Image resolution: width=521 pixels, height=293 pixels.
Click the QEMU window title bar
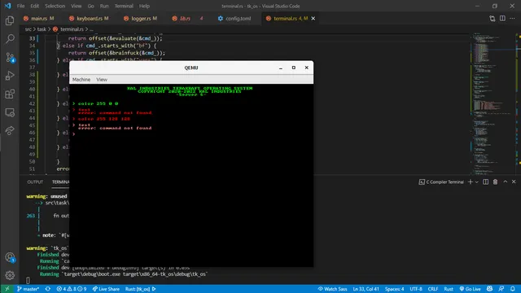(x=191, y=68)
